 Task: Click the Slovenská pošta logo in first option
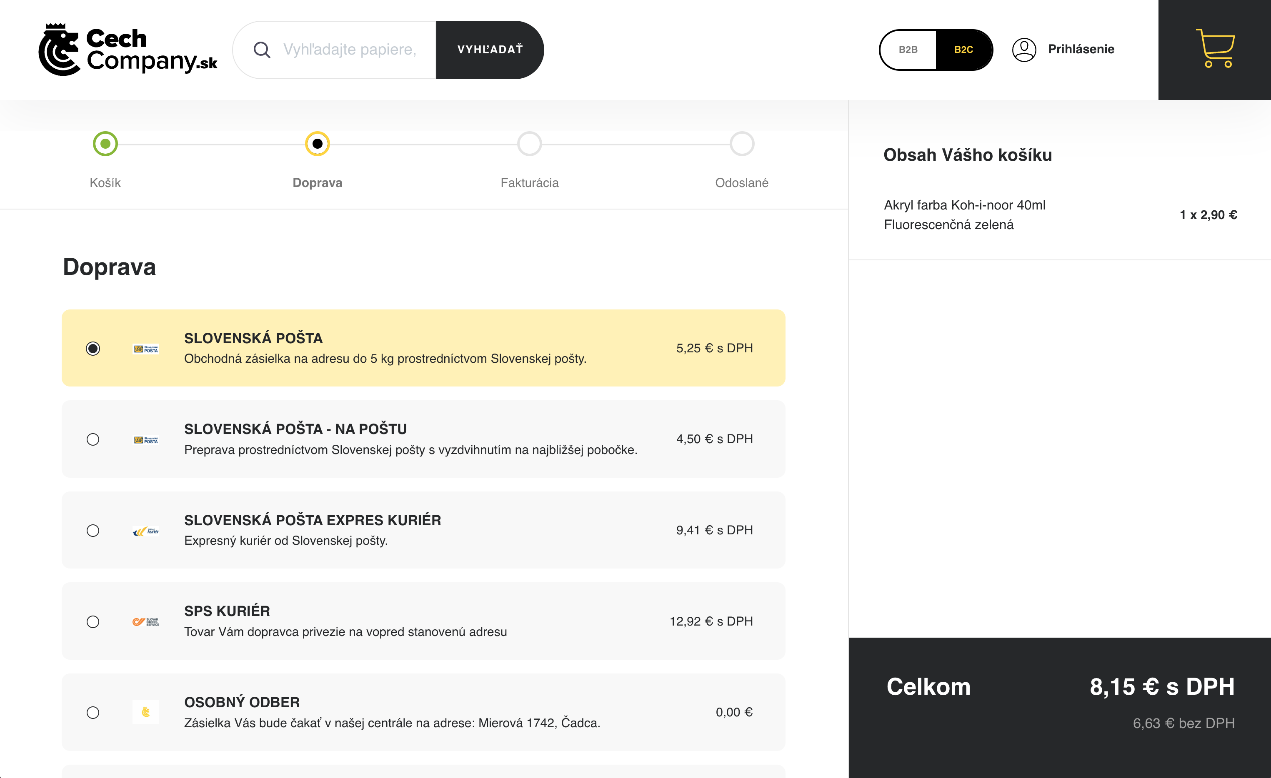click(146, 349)
